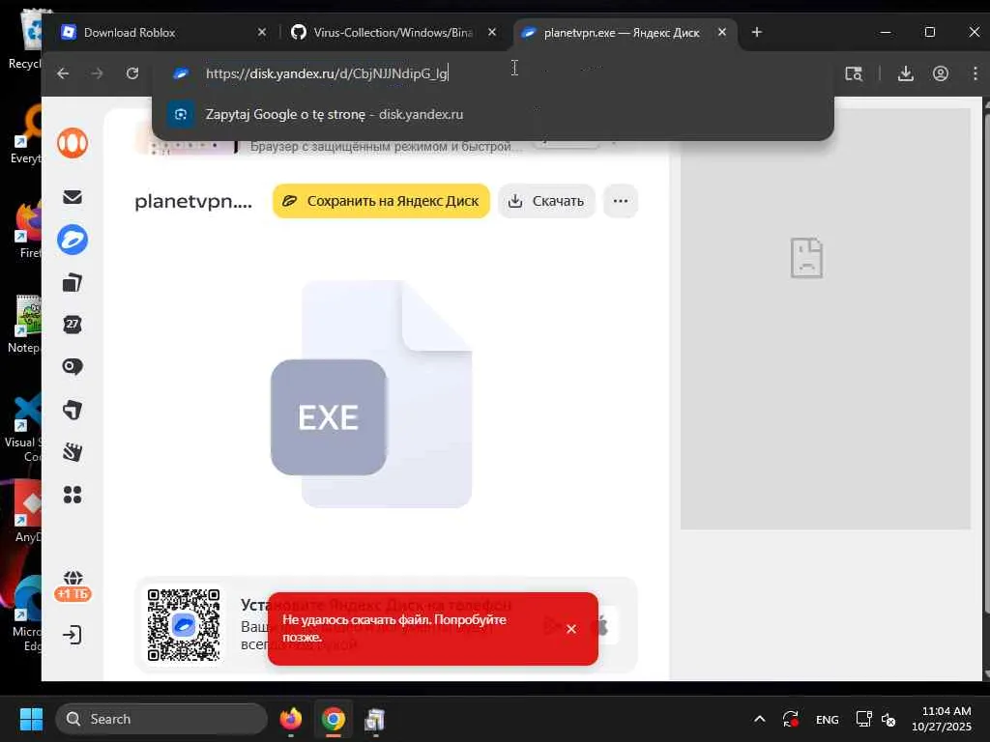Click the QR code for Yandex Disk app
The image size is (990, 742).
184,625
